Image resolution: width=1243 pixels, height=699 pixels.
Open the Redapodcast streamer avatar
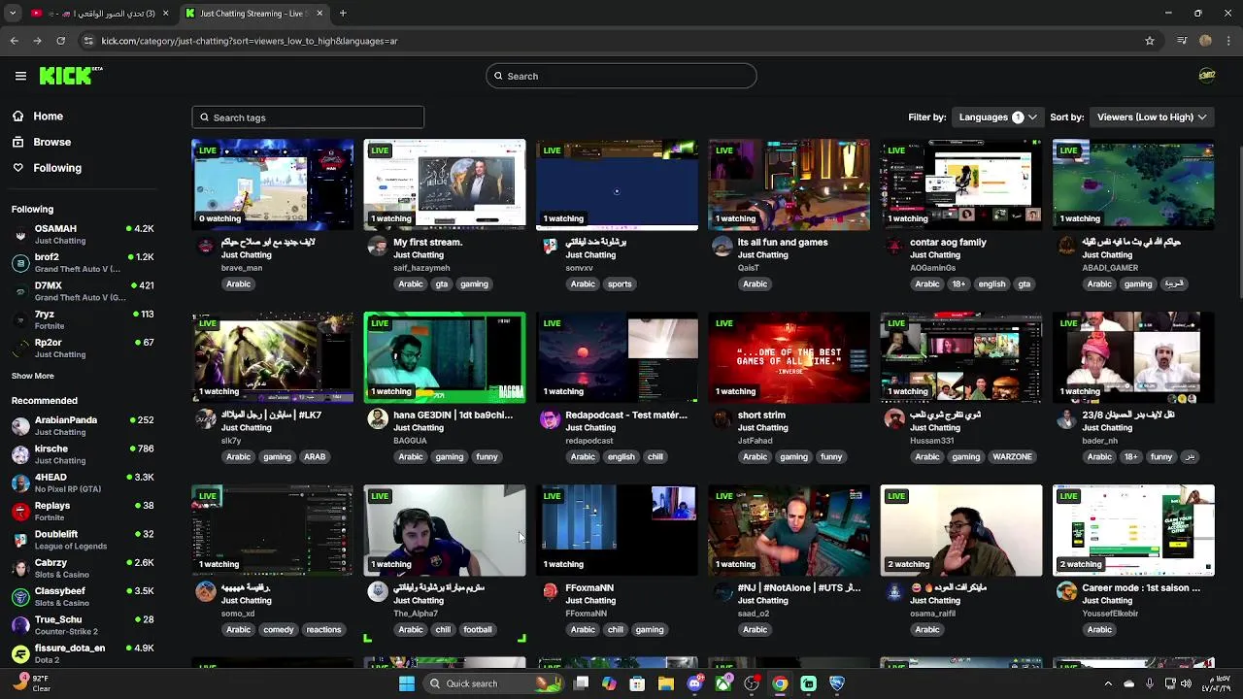(550, 419)
